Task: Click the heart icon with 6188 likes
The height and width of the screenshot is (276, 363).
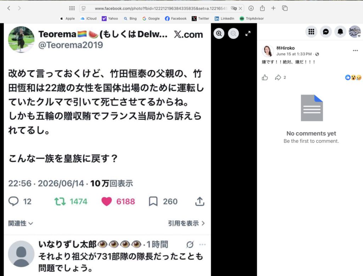Action: point(106,202)
